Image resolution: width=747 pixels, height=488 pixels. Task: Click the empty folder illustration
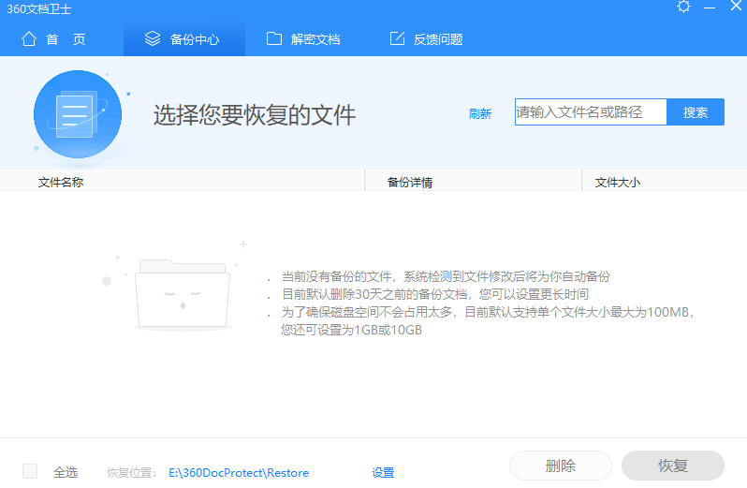pyautogui.click(x=182, y=296)
